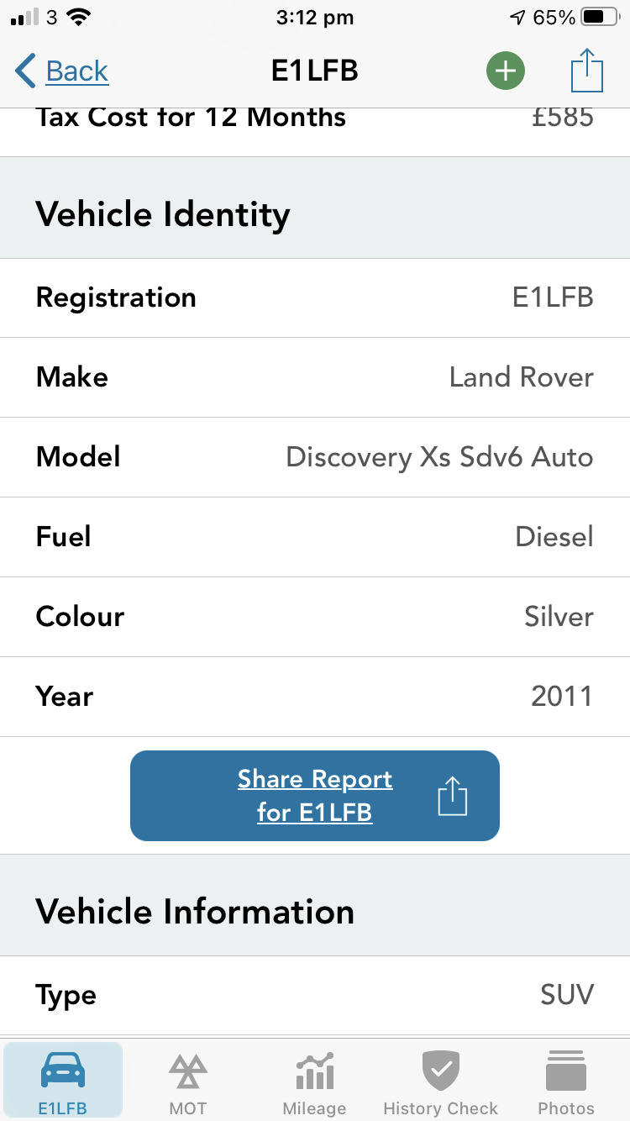Tap the back chevron arrow

[x=25, y=71]
